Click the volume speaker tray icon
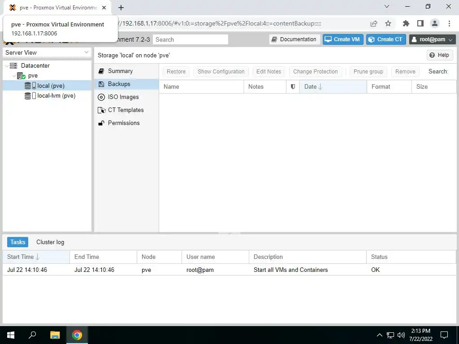Screen dimensions: 459x344 tap(401, 335)
